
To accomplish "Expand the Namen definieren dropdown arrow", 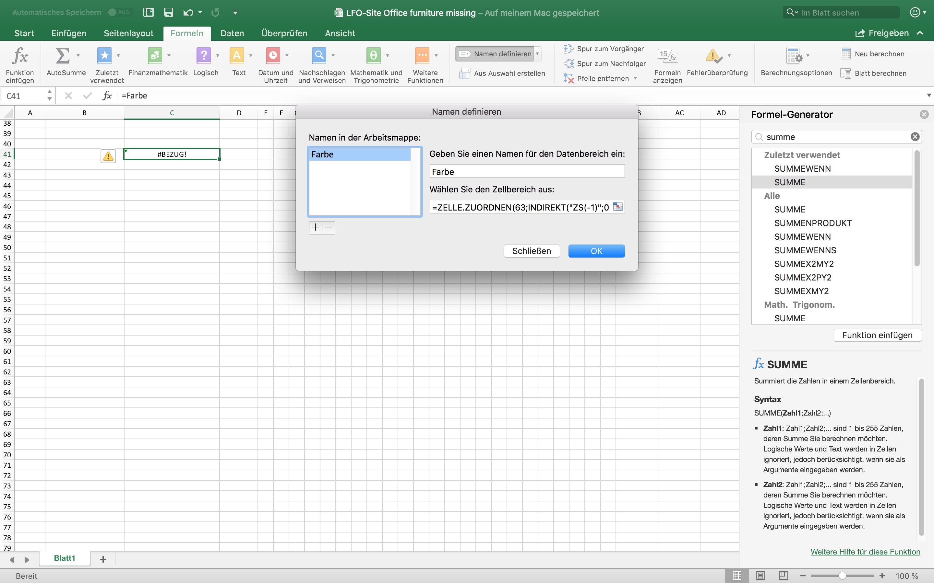I will (537, 54).
